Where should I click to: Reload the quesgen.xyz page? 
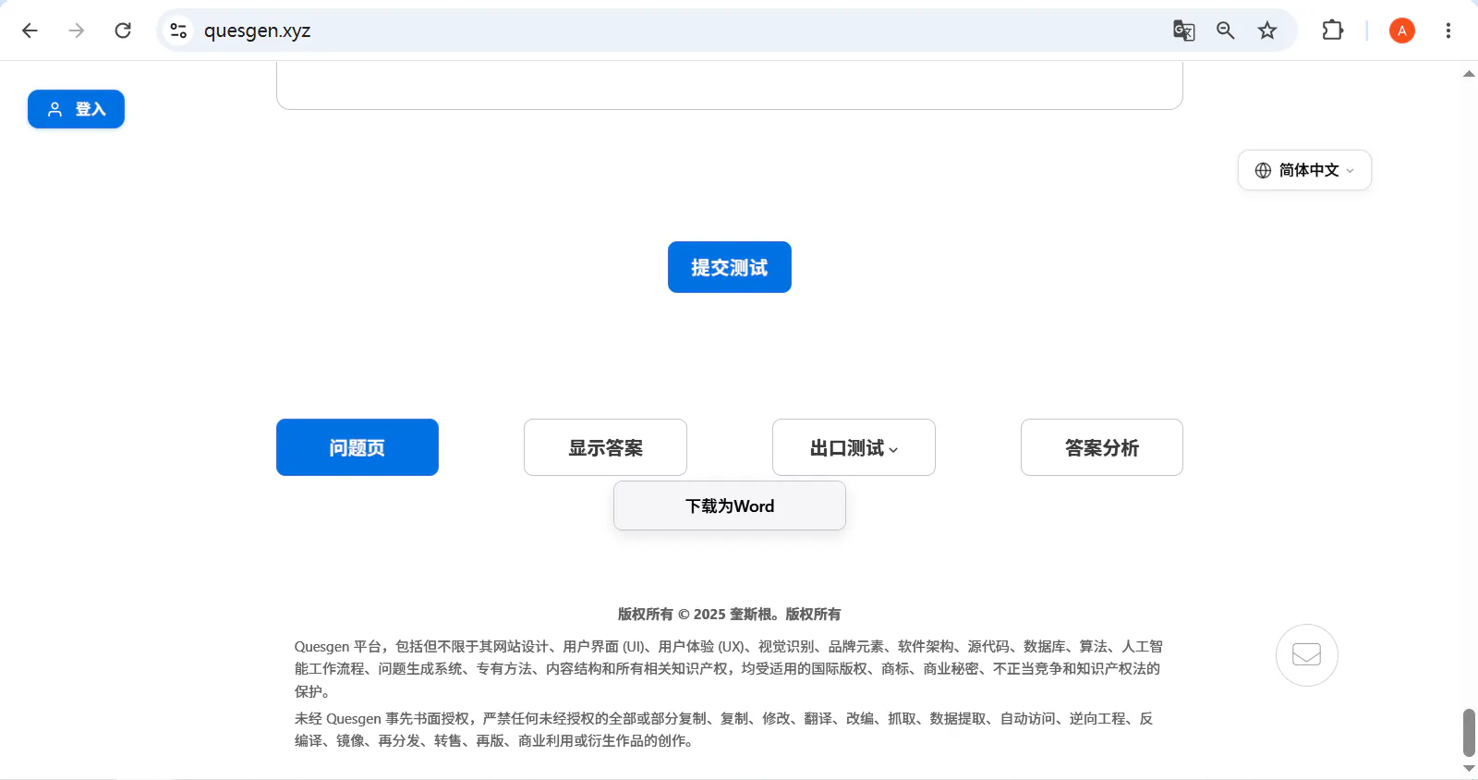pos(123,30)
